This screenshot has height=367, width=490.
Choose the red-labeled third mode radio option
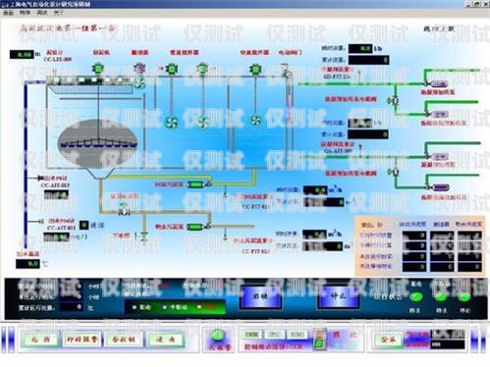199,307
